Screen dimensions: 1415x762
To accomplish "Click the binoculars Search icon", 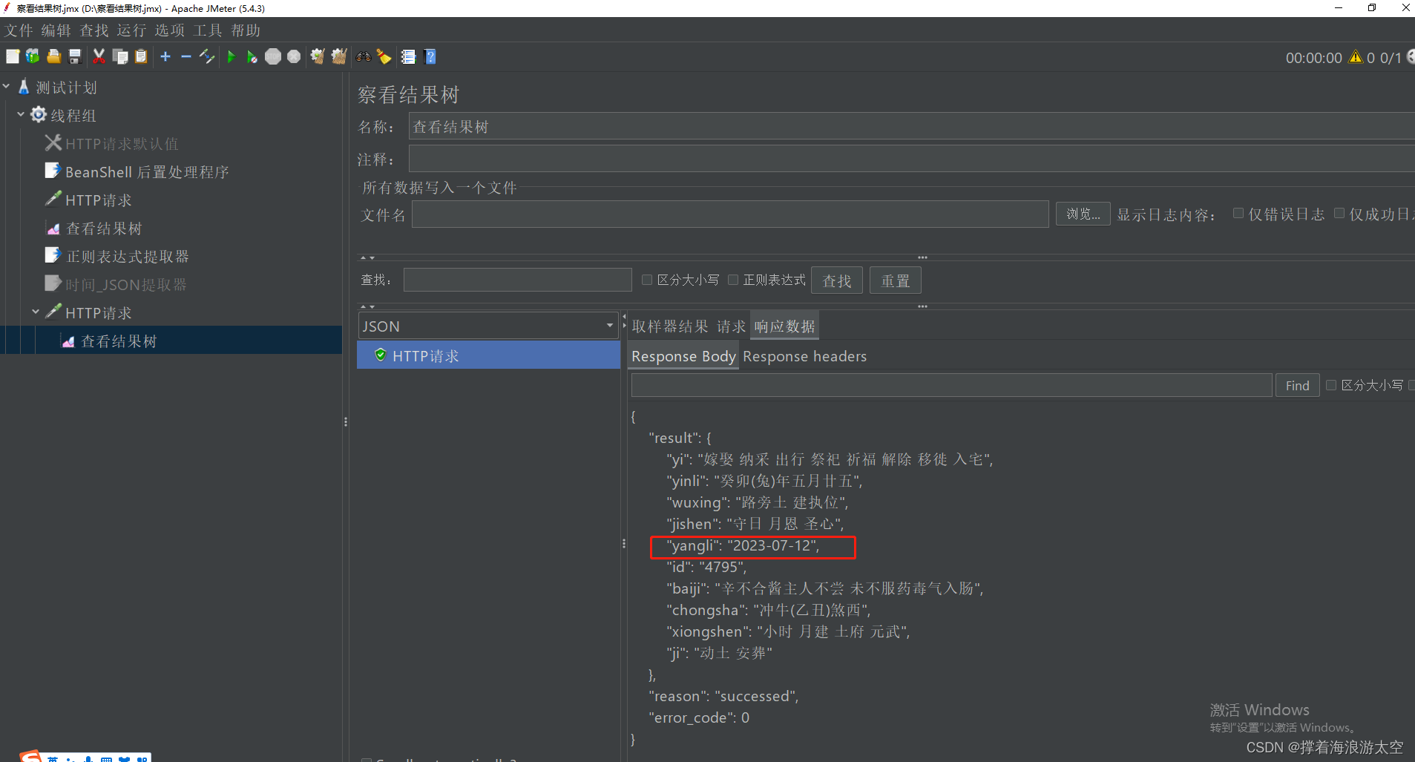I will click(x=364, y=56).
